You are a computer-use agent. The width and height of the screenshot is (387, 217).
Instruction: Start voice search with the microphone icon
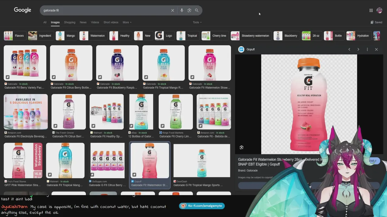(x=182, y=10)
